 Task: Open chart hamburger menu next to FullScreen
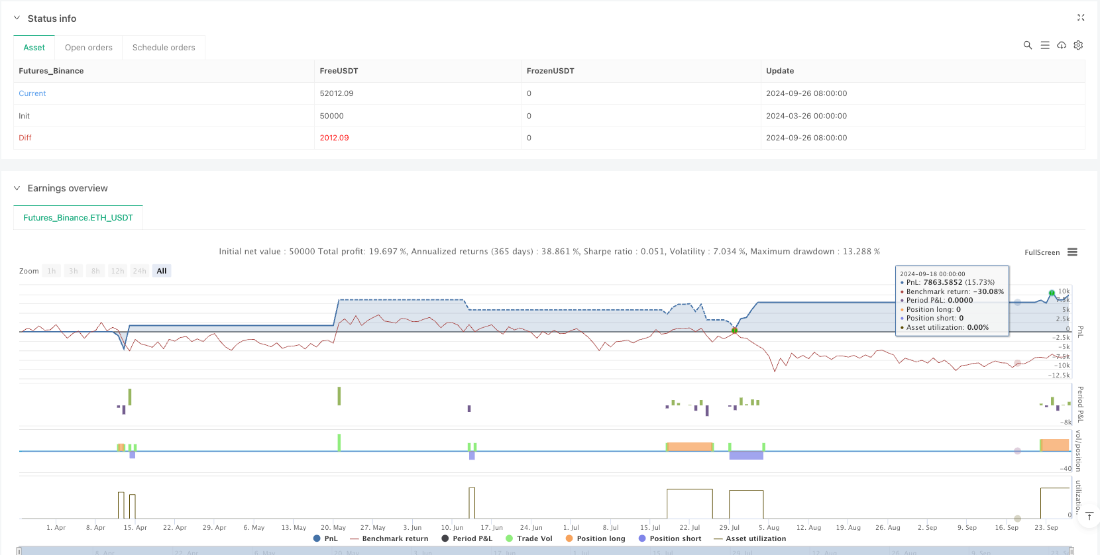(x=1072, y=252)
